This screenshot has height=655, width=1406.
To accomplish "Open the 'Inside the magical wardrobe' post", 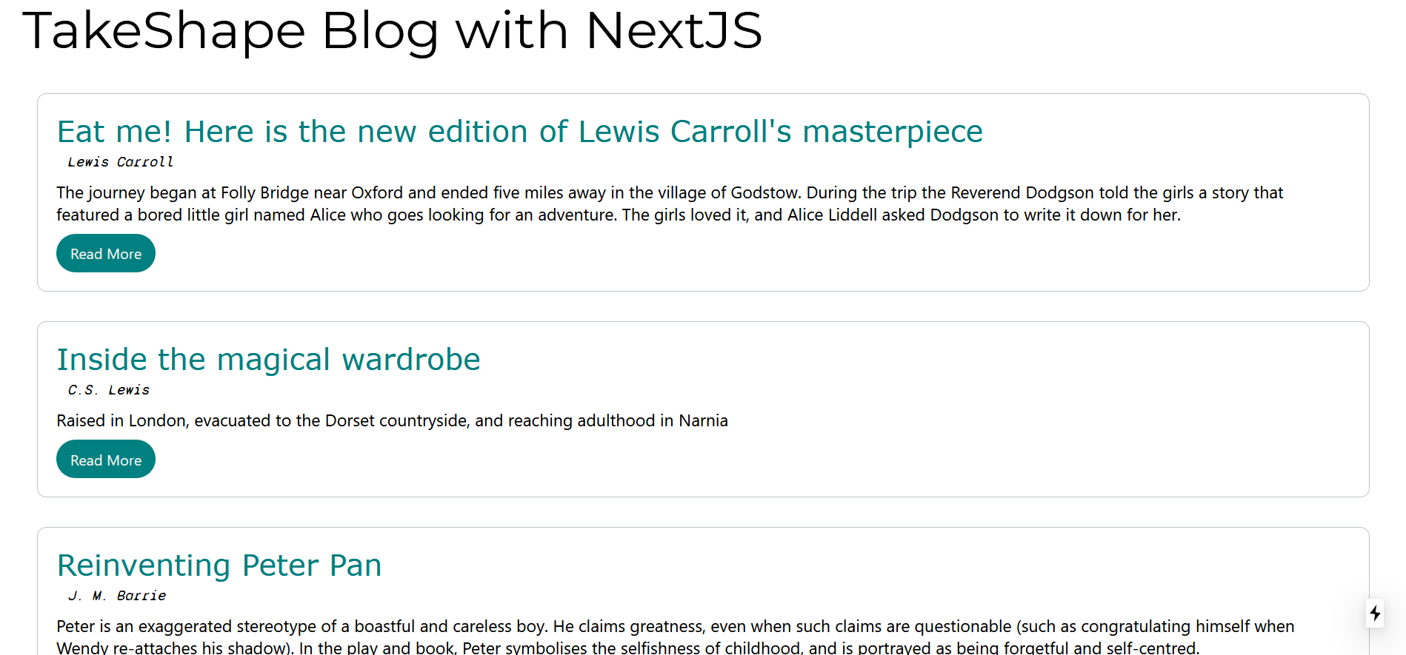I will coord(269,360).
